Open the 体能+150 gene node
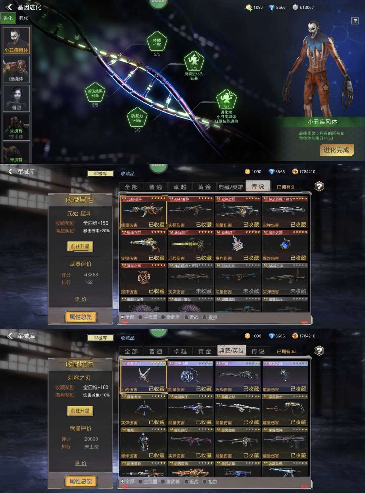 [x=157, y=42]
